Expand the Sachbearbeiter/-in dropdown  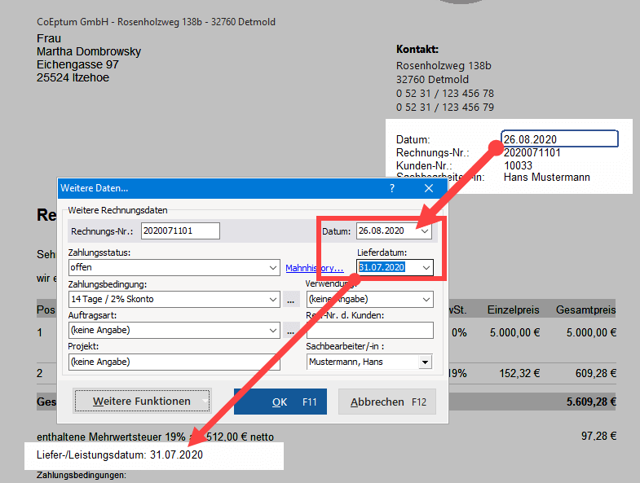(425, 362)
